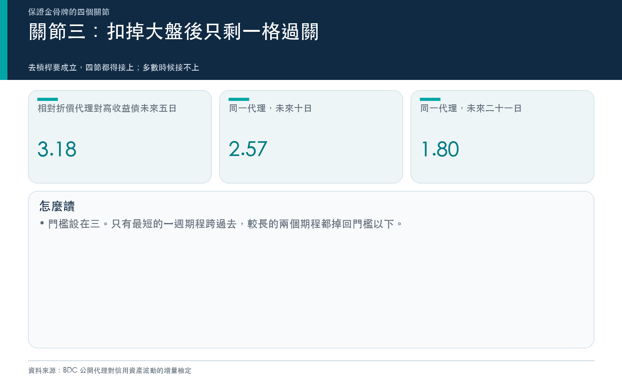Viewport: 622px width, 388px height.
Task: Click the subtitle 去槓桿要成立,四節都得接上
Action: [114, 68]
